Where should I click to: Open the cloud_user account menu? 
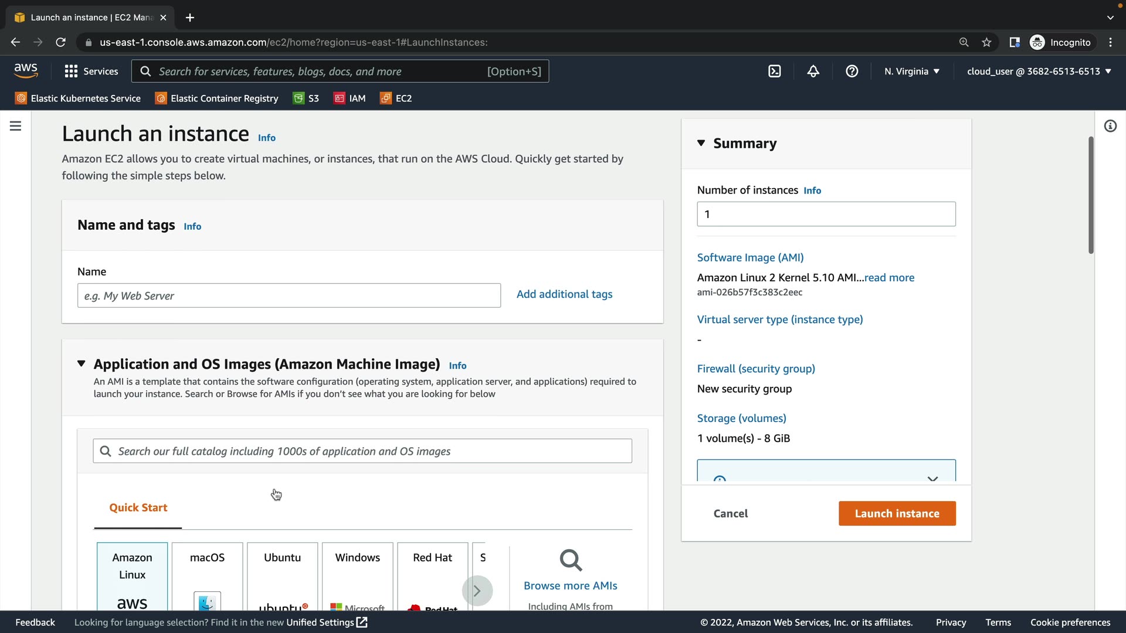point(1039,71)
